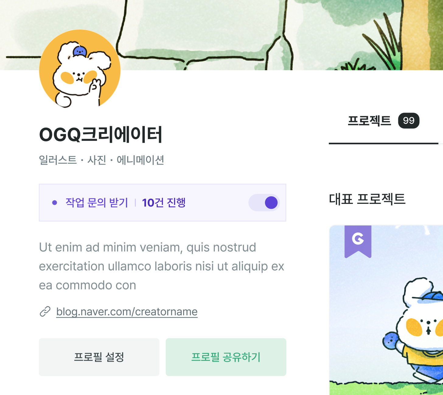Click the profile description paragraph
This screenshot has width=443, height=395.
click(x=162, y=266)
